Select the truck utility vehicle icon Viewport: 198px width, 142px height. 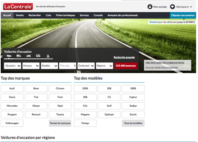coord(19,56)
